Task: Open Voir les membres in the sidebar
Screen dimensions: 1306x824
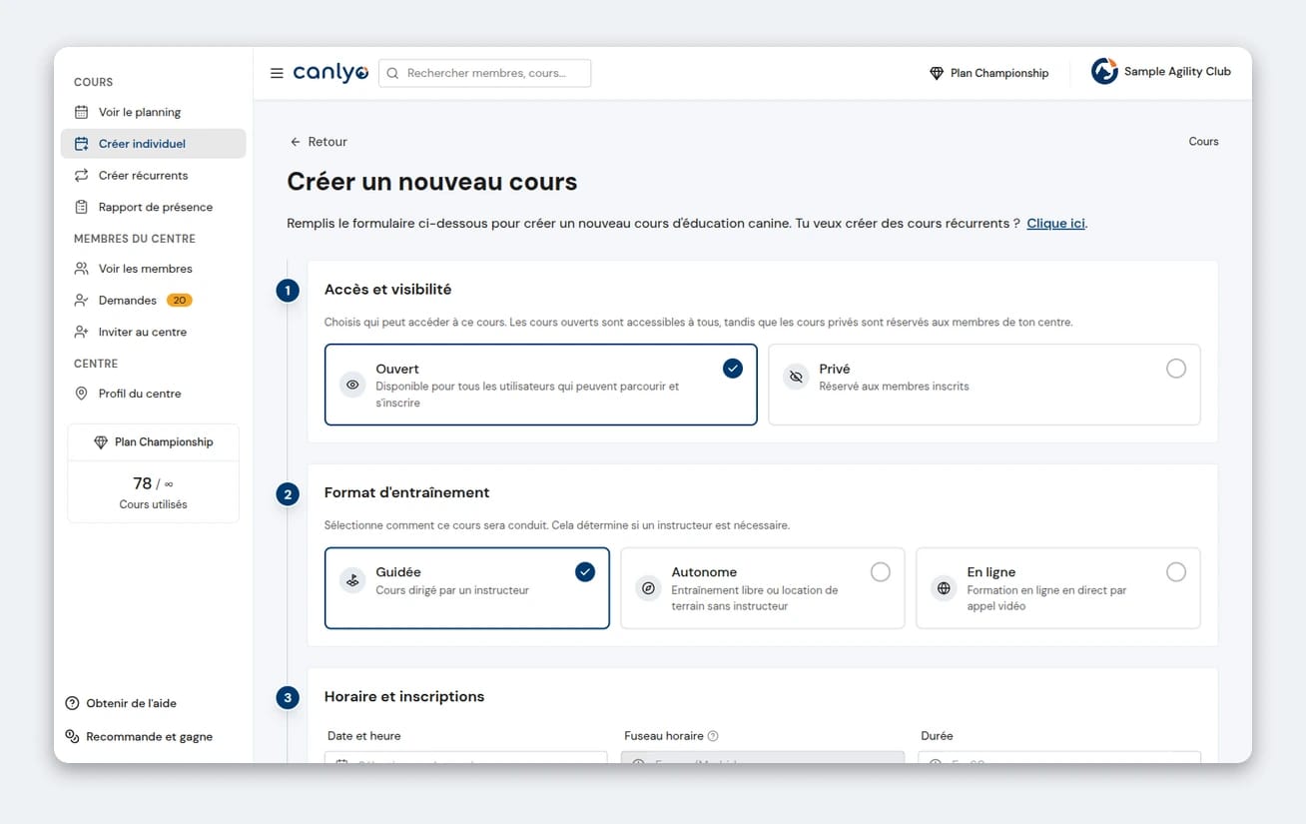Action: click(153, 269)
